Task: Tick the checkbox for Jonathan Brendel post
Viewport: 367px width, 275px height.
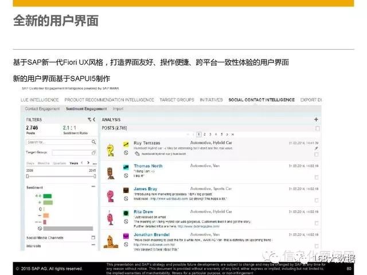Action: [317, 246]
